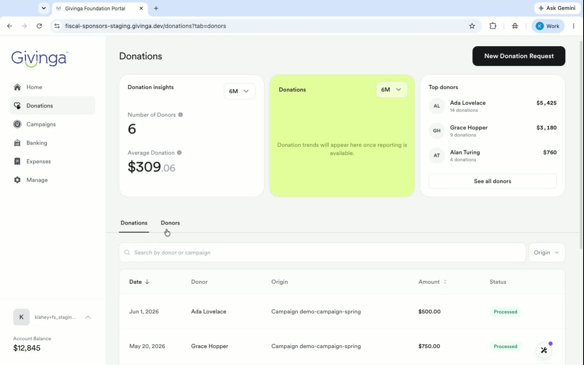Open the Expenses receipt icon

[x=17, y=161]
